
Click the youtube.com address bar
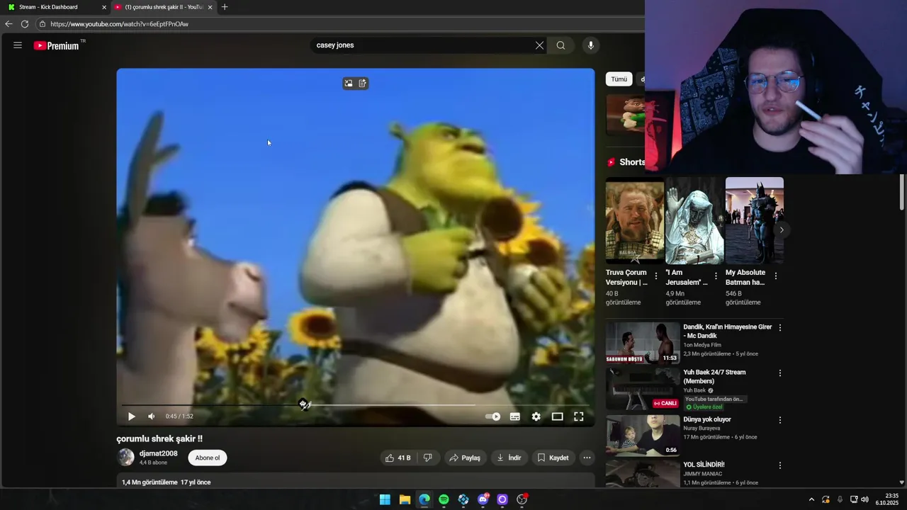[x=340, y=24]
